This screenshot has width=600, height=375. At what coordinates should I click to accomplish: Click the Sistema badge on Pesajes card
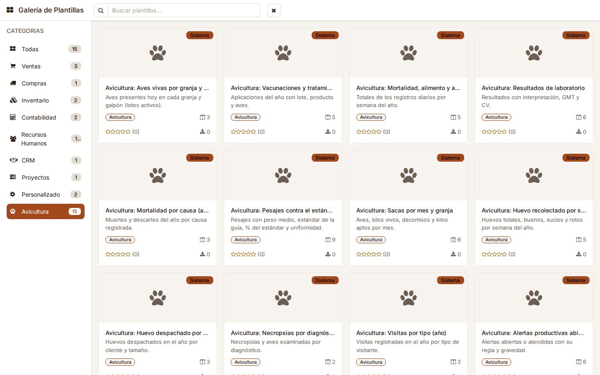[x=325, y=158]
